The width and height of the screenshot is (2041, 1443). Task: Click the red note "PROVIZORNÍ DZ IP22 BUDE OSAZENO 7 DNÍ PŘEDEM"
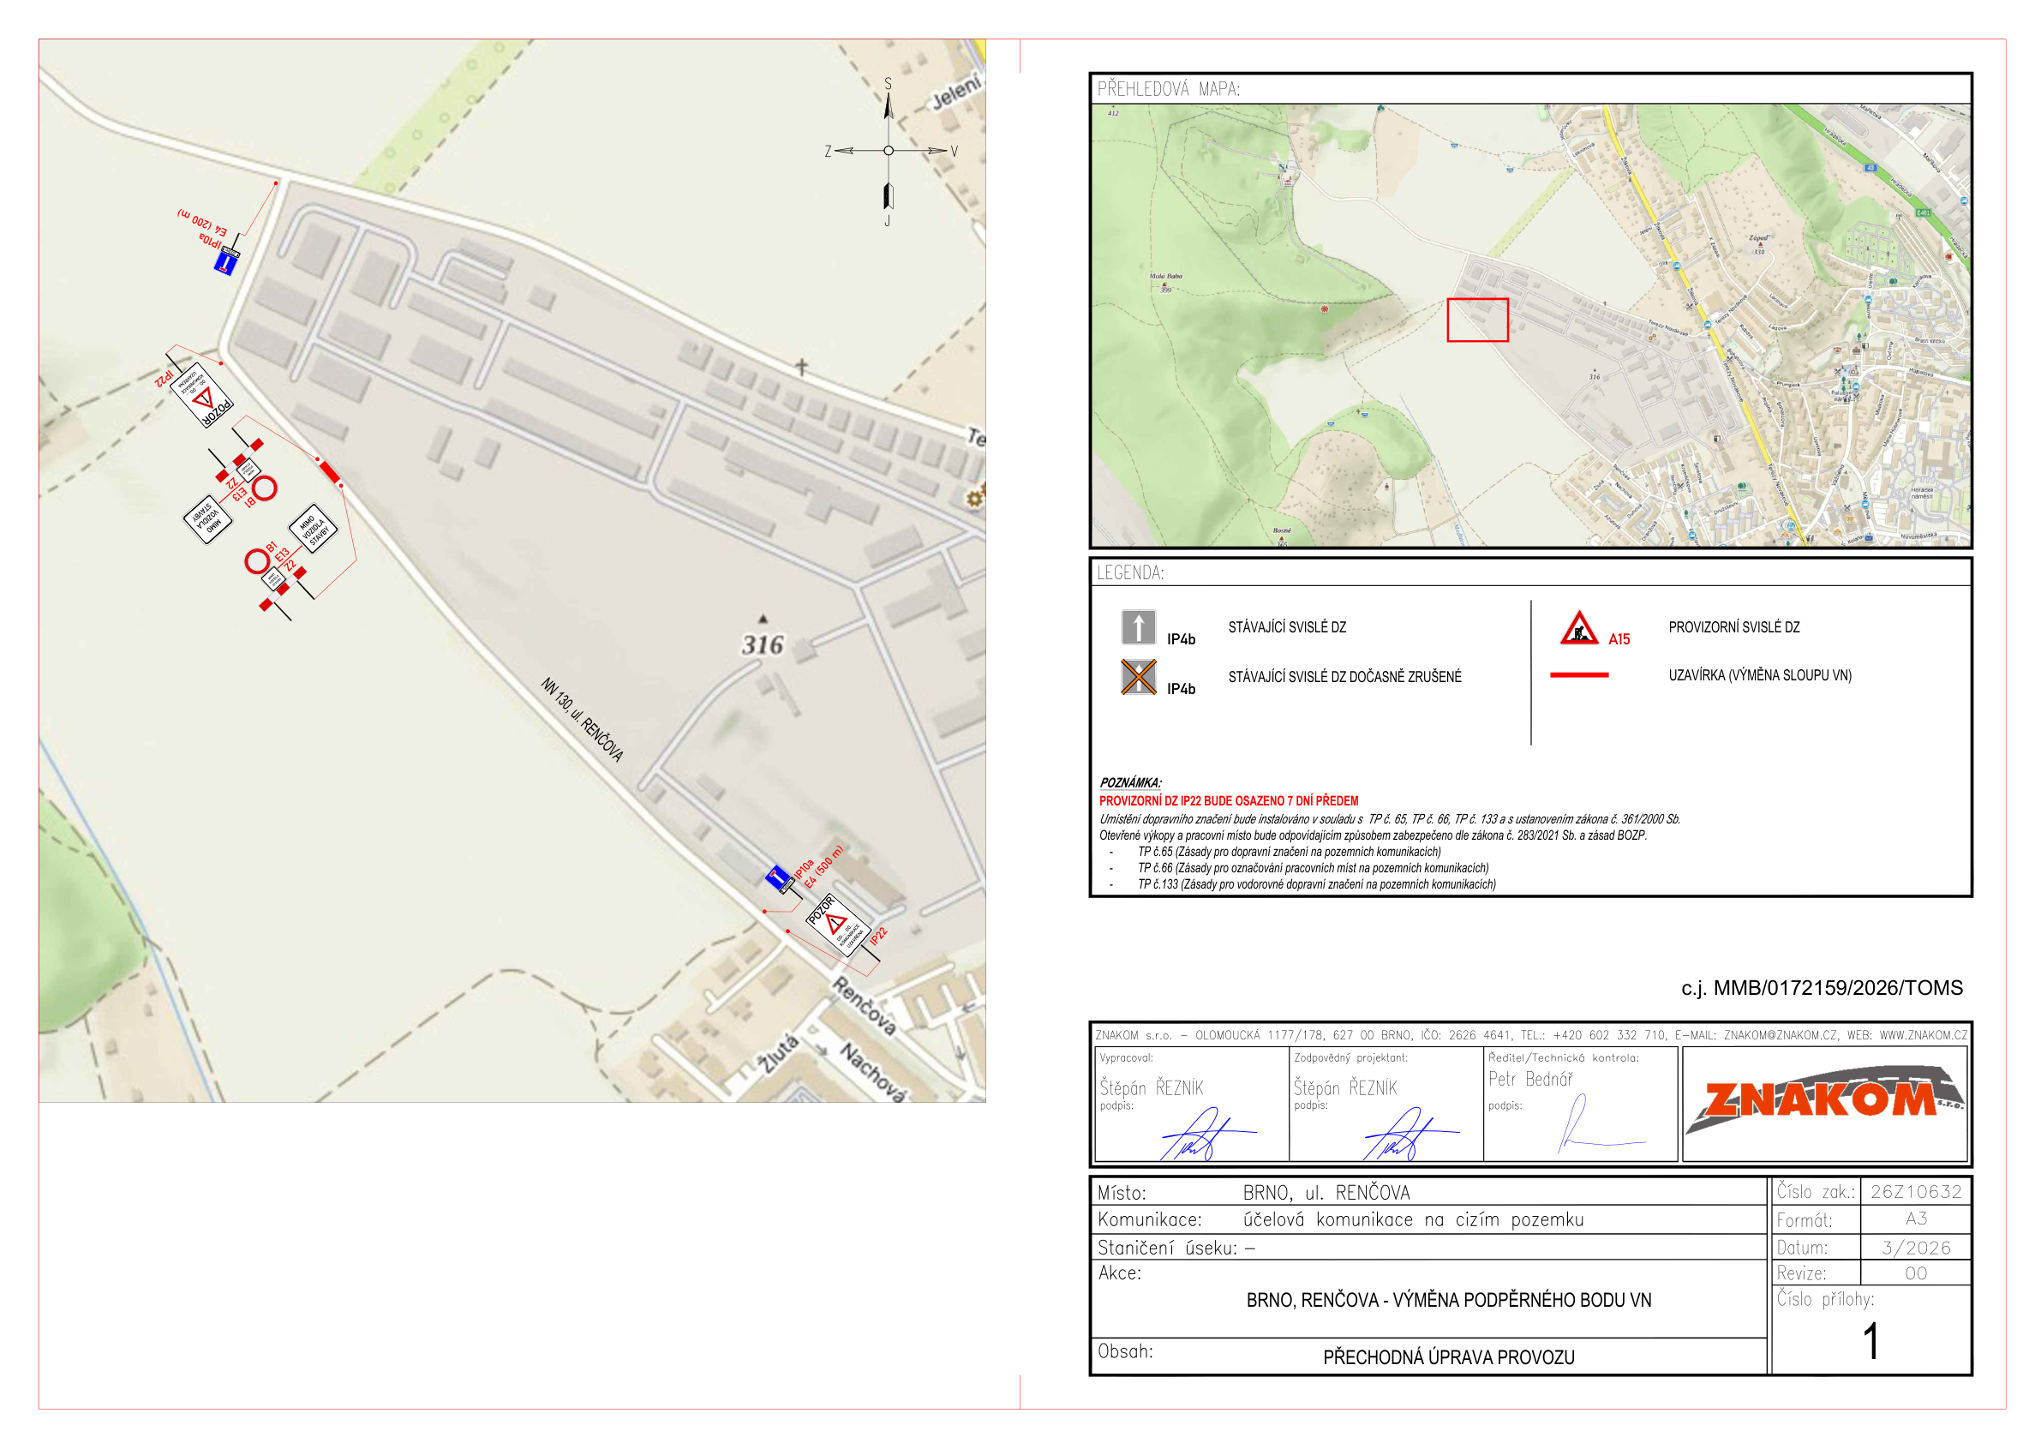1229,801
